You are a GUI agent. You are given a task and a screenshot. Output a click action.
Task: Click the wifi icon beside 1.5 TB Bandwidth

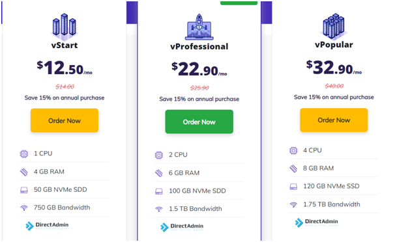[158, 209]
